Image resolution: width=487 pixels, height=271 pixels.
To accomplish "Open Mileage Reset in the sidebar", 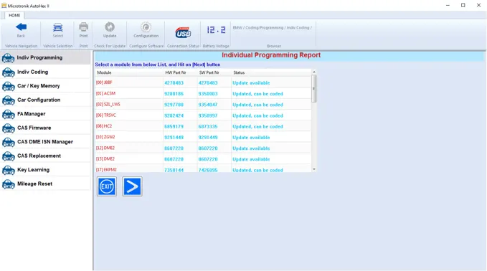I will tap(45, 184).
